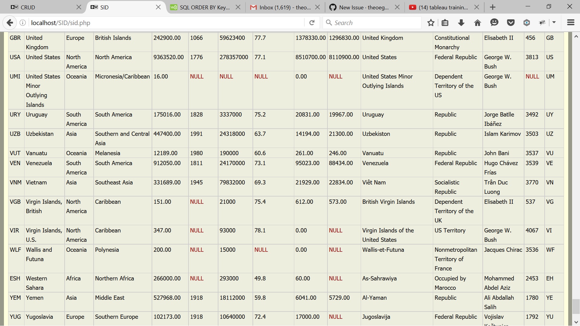Reload the current page

(x=312, y=23)
